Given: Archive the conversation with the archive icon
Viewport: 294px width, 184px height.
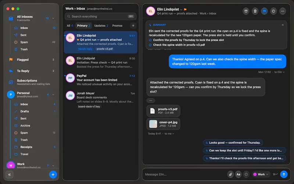Looking at the screenshot, I should [246, 11].
